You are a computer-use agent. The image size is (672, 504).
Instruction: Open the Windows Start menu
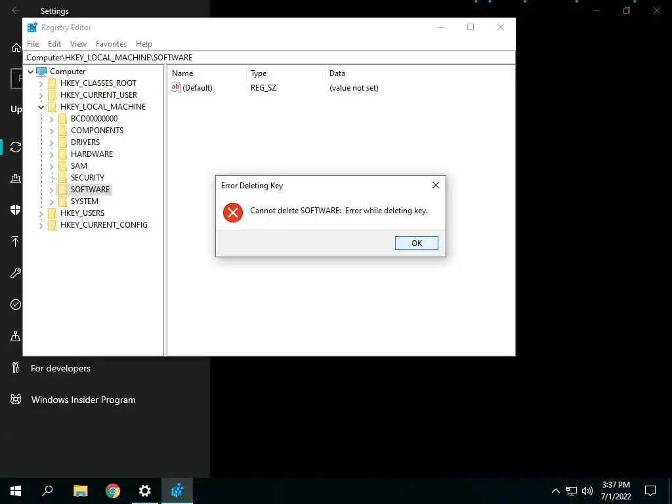point(16,491)
